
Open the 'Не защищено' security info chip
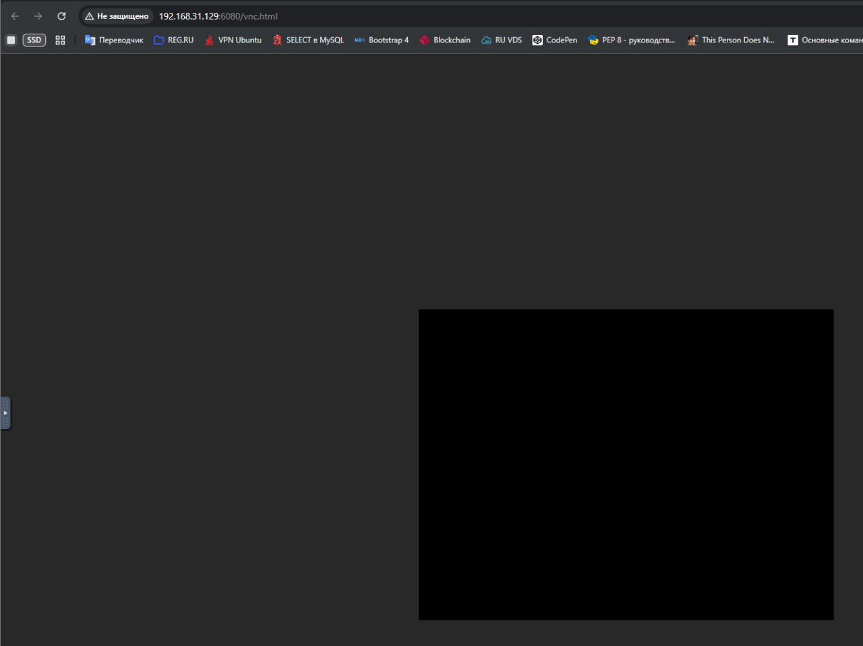coord(117,16)
